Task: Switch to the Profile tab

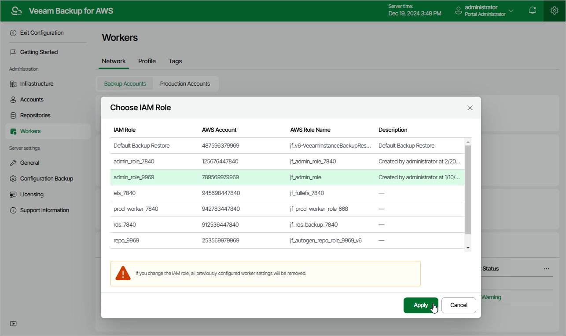Action: [x=147, y=61]
